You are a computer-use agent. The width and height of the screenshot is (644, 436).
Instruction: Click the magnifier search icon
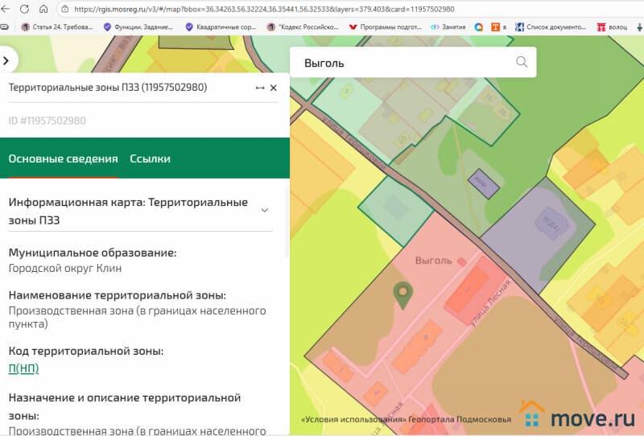point(522,63)
